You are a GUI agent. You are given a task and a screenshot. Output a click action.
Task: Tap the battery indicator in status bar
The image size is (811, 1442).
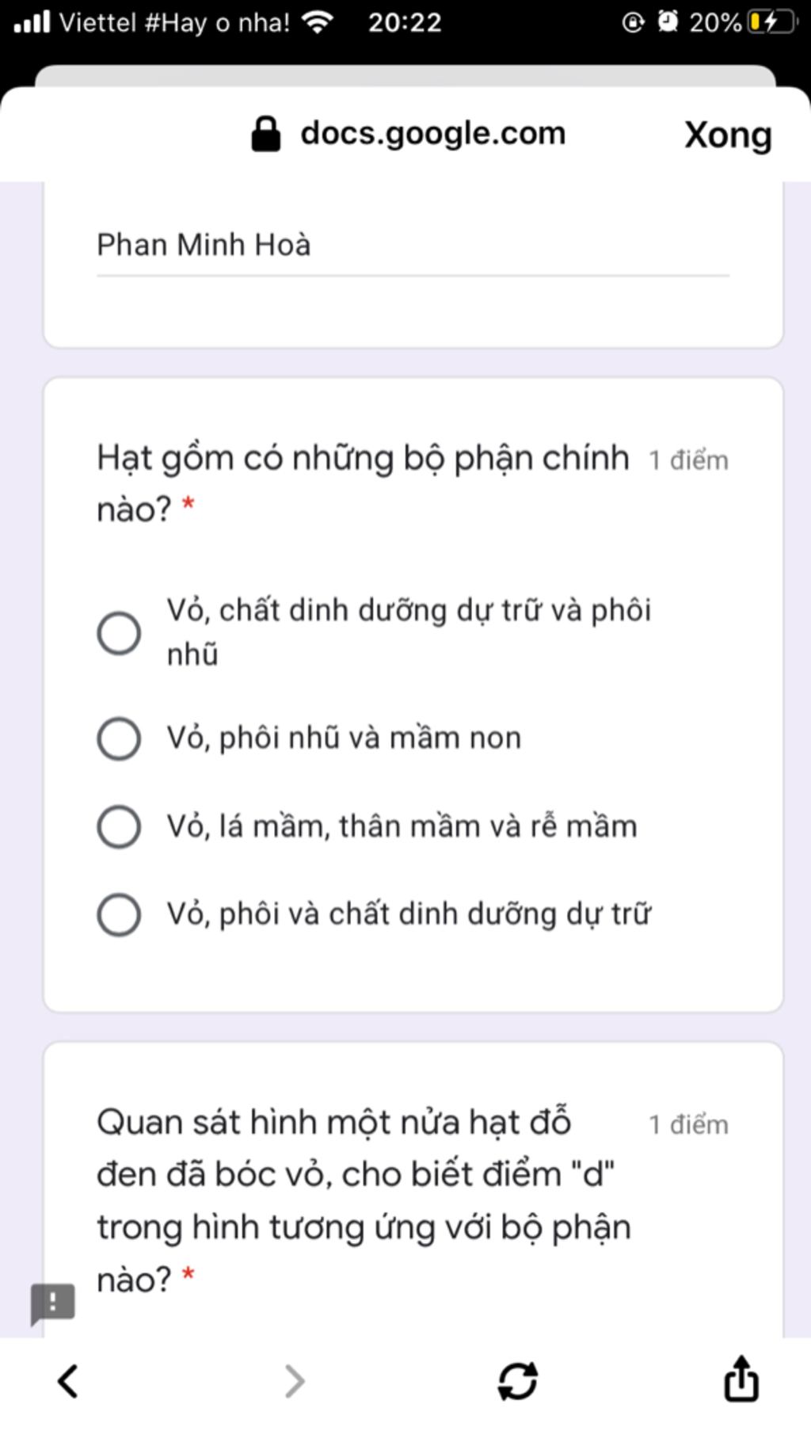click(x=771, y=22)
